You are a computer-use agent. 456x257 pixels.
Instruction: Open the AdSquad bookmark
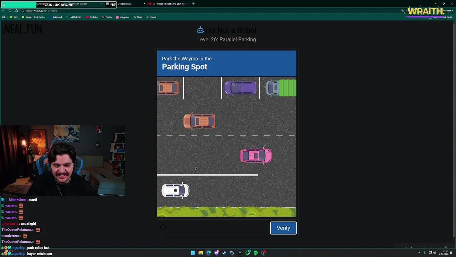(x=56, y=17)
